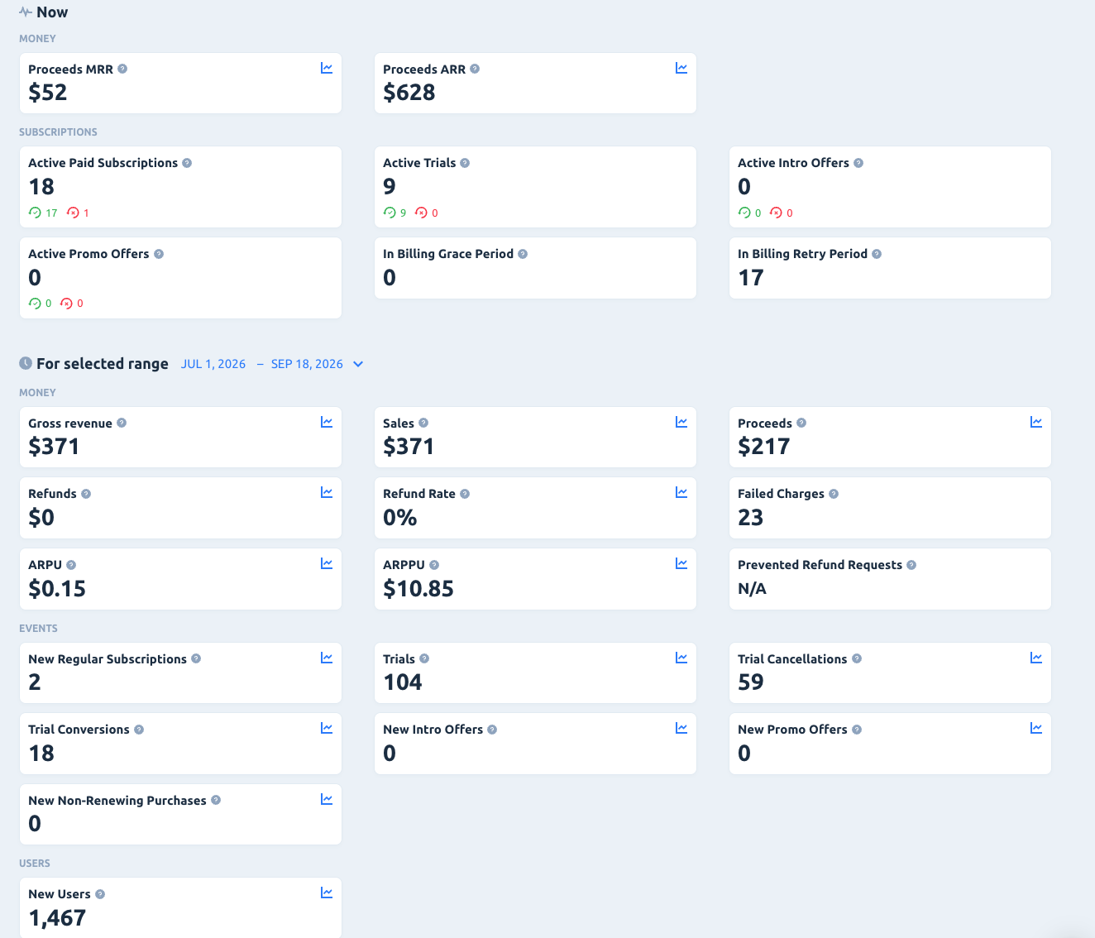Click the 23 Failed Charges value
This screenshot has width=1095, height=938.
[x=751, y=518]
